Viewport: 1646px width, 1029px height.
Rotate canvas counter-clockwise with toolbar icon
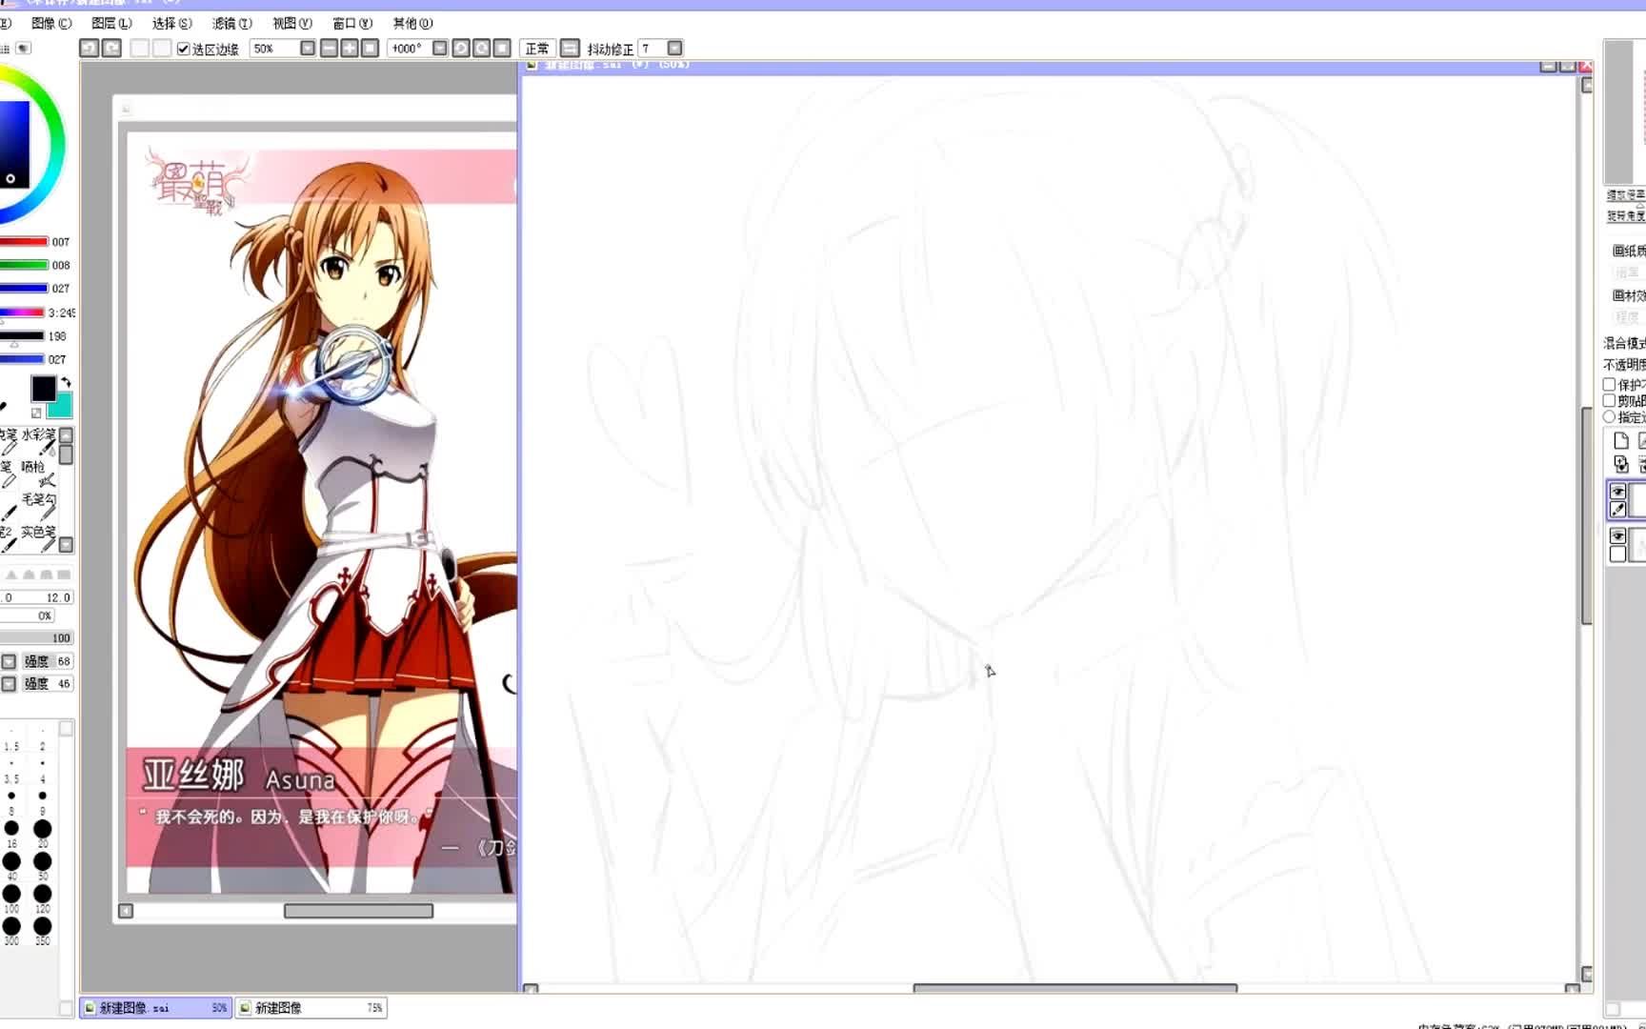tap(461, 48)
